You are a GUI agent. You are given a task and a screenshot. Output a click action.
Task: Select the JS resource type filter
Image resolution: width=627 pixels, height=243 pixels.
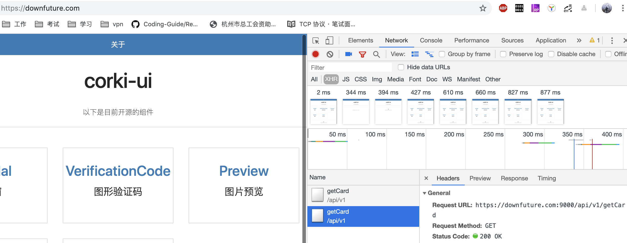click(346, 79)
